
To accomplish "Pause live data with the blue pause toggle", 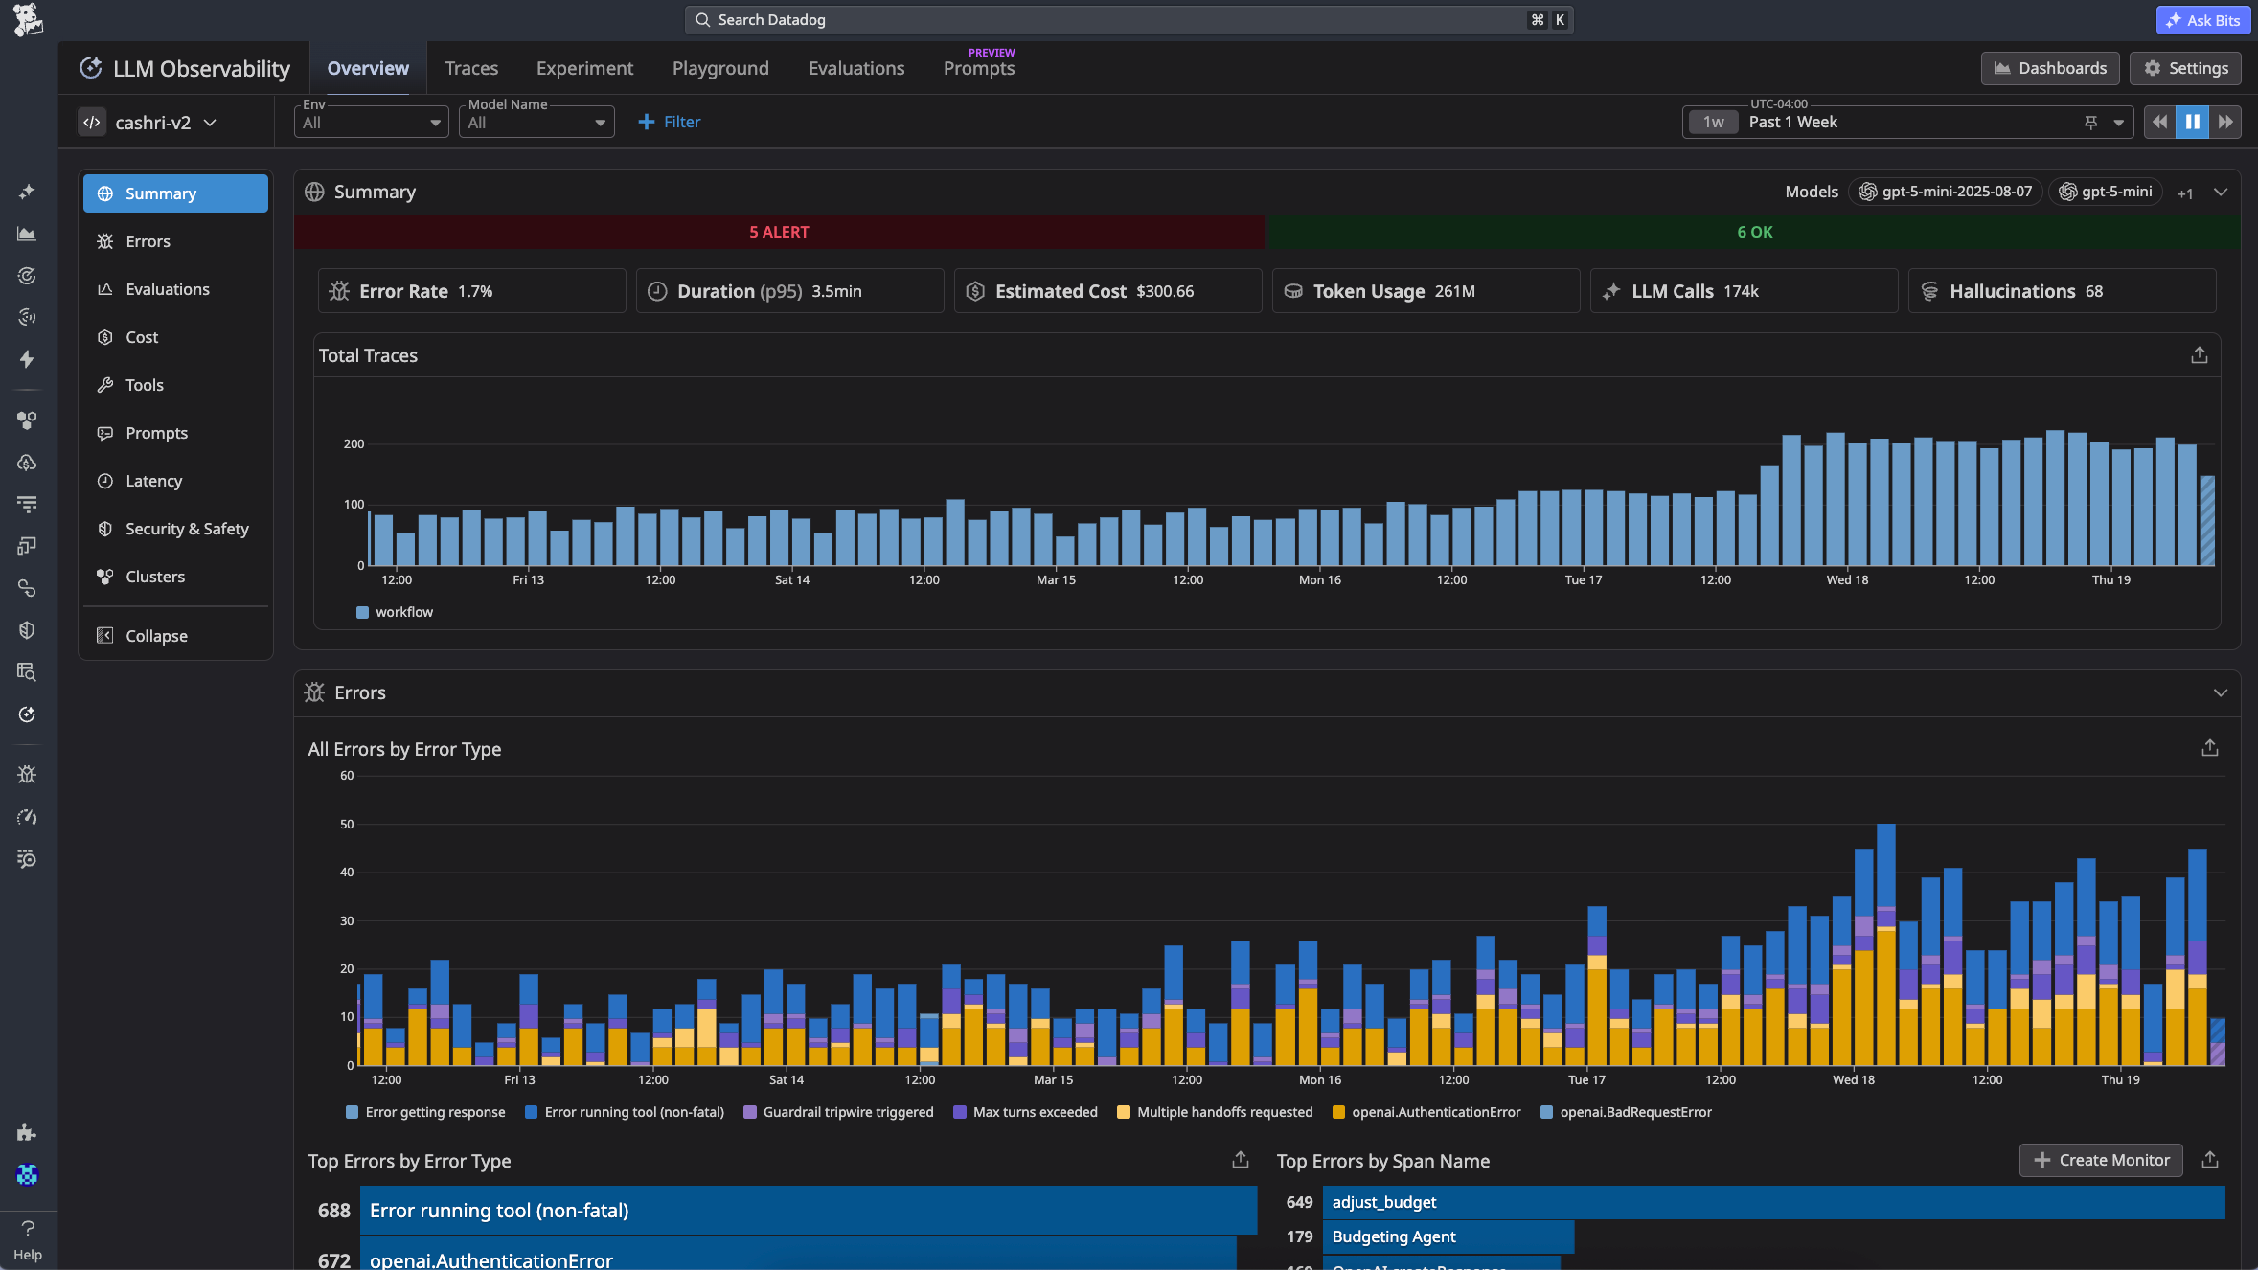I will (x=2192, y=122).
